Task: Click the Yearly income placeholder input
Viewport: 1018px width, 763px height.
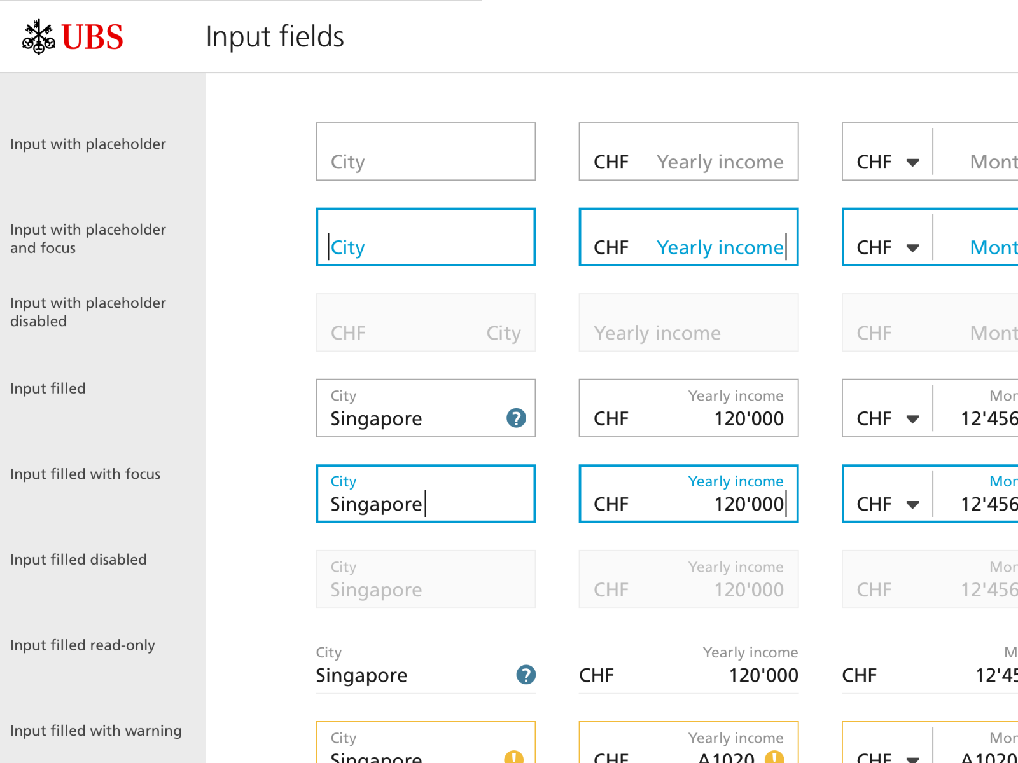Action: click(x=688, y=151)
